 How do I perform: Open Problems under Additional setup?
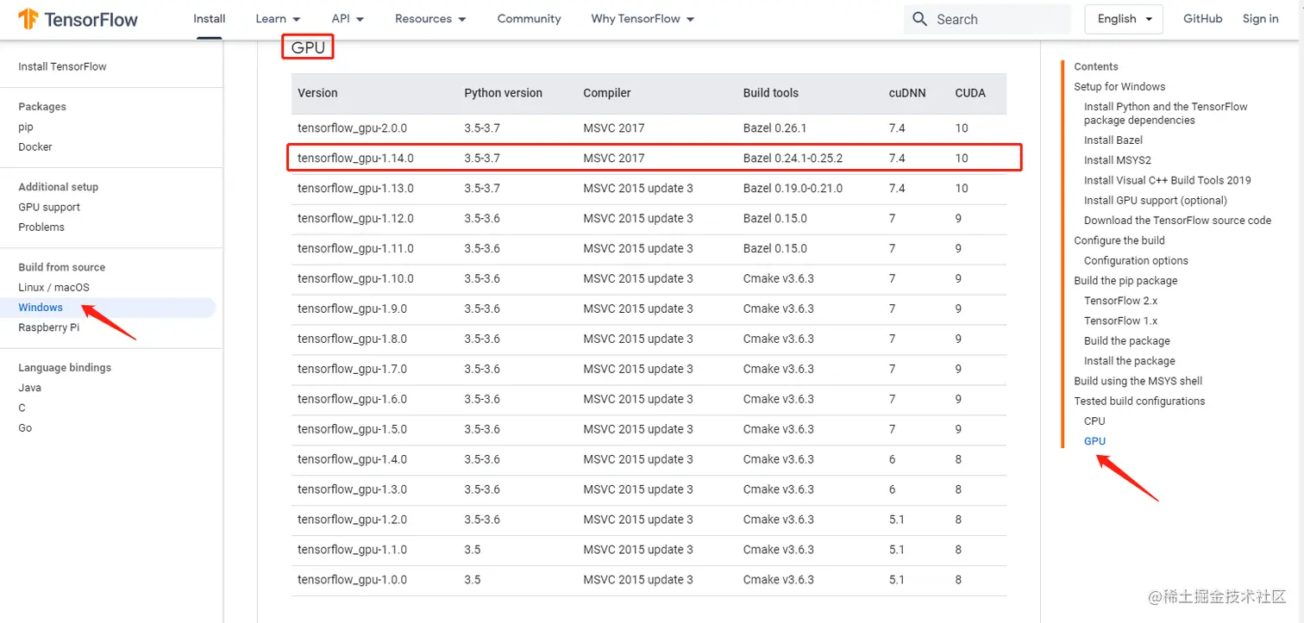41,227
